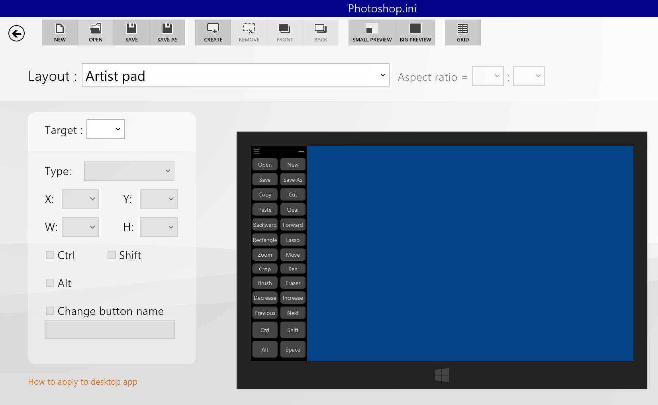Click the button name text field

click(110, 330)
